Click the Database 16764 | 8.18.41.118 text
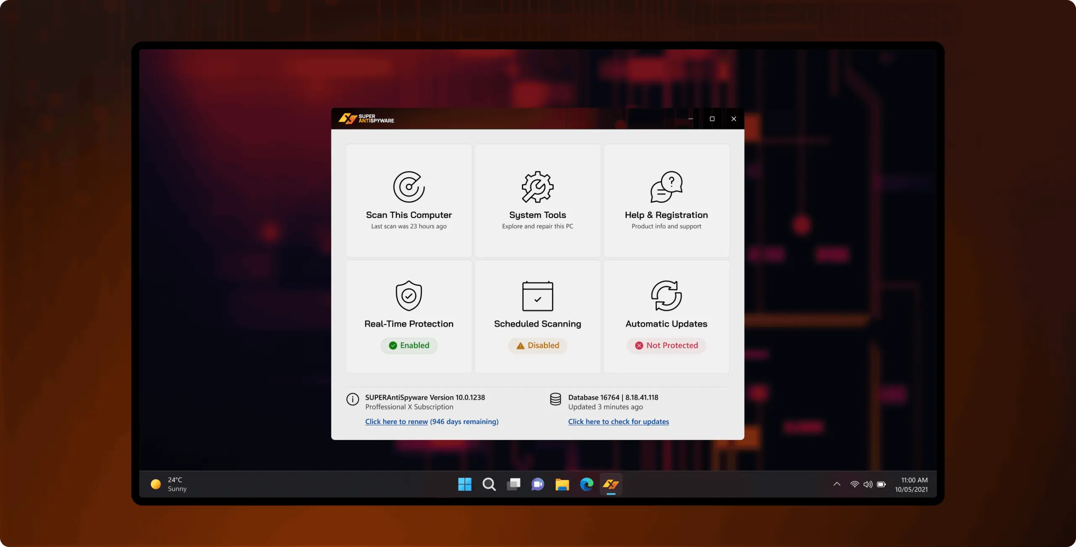This screenshot has height=547, width=1076. 613,397
